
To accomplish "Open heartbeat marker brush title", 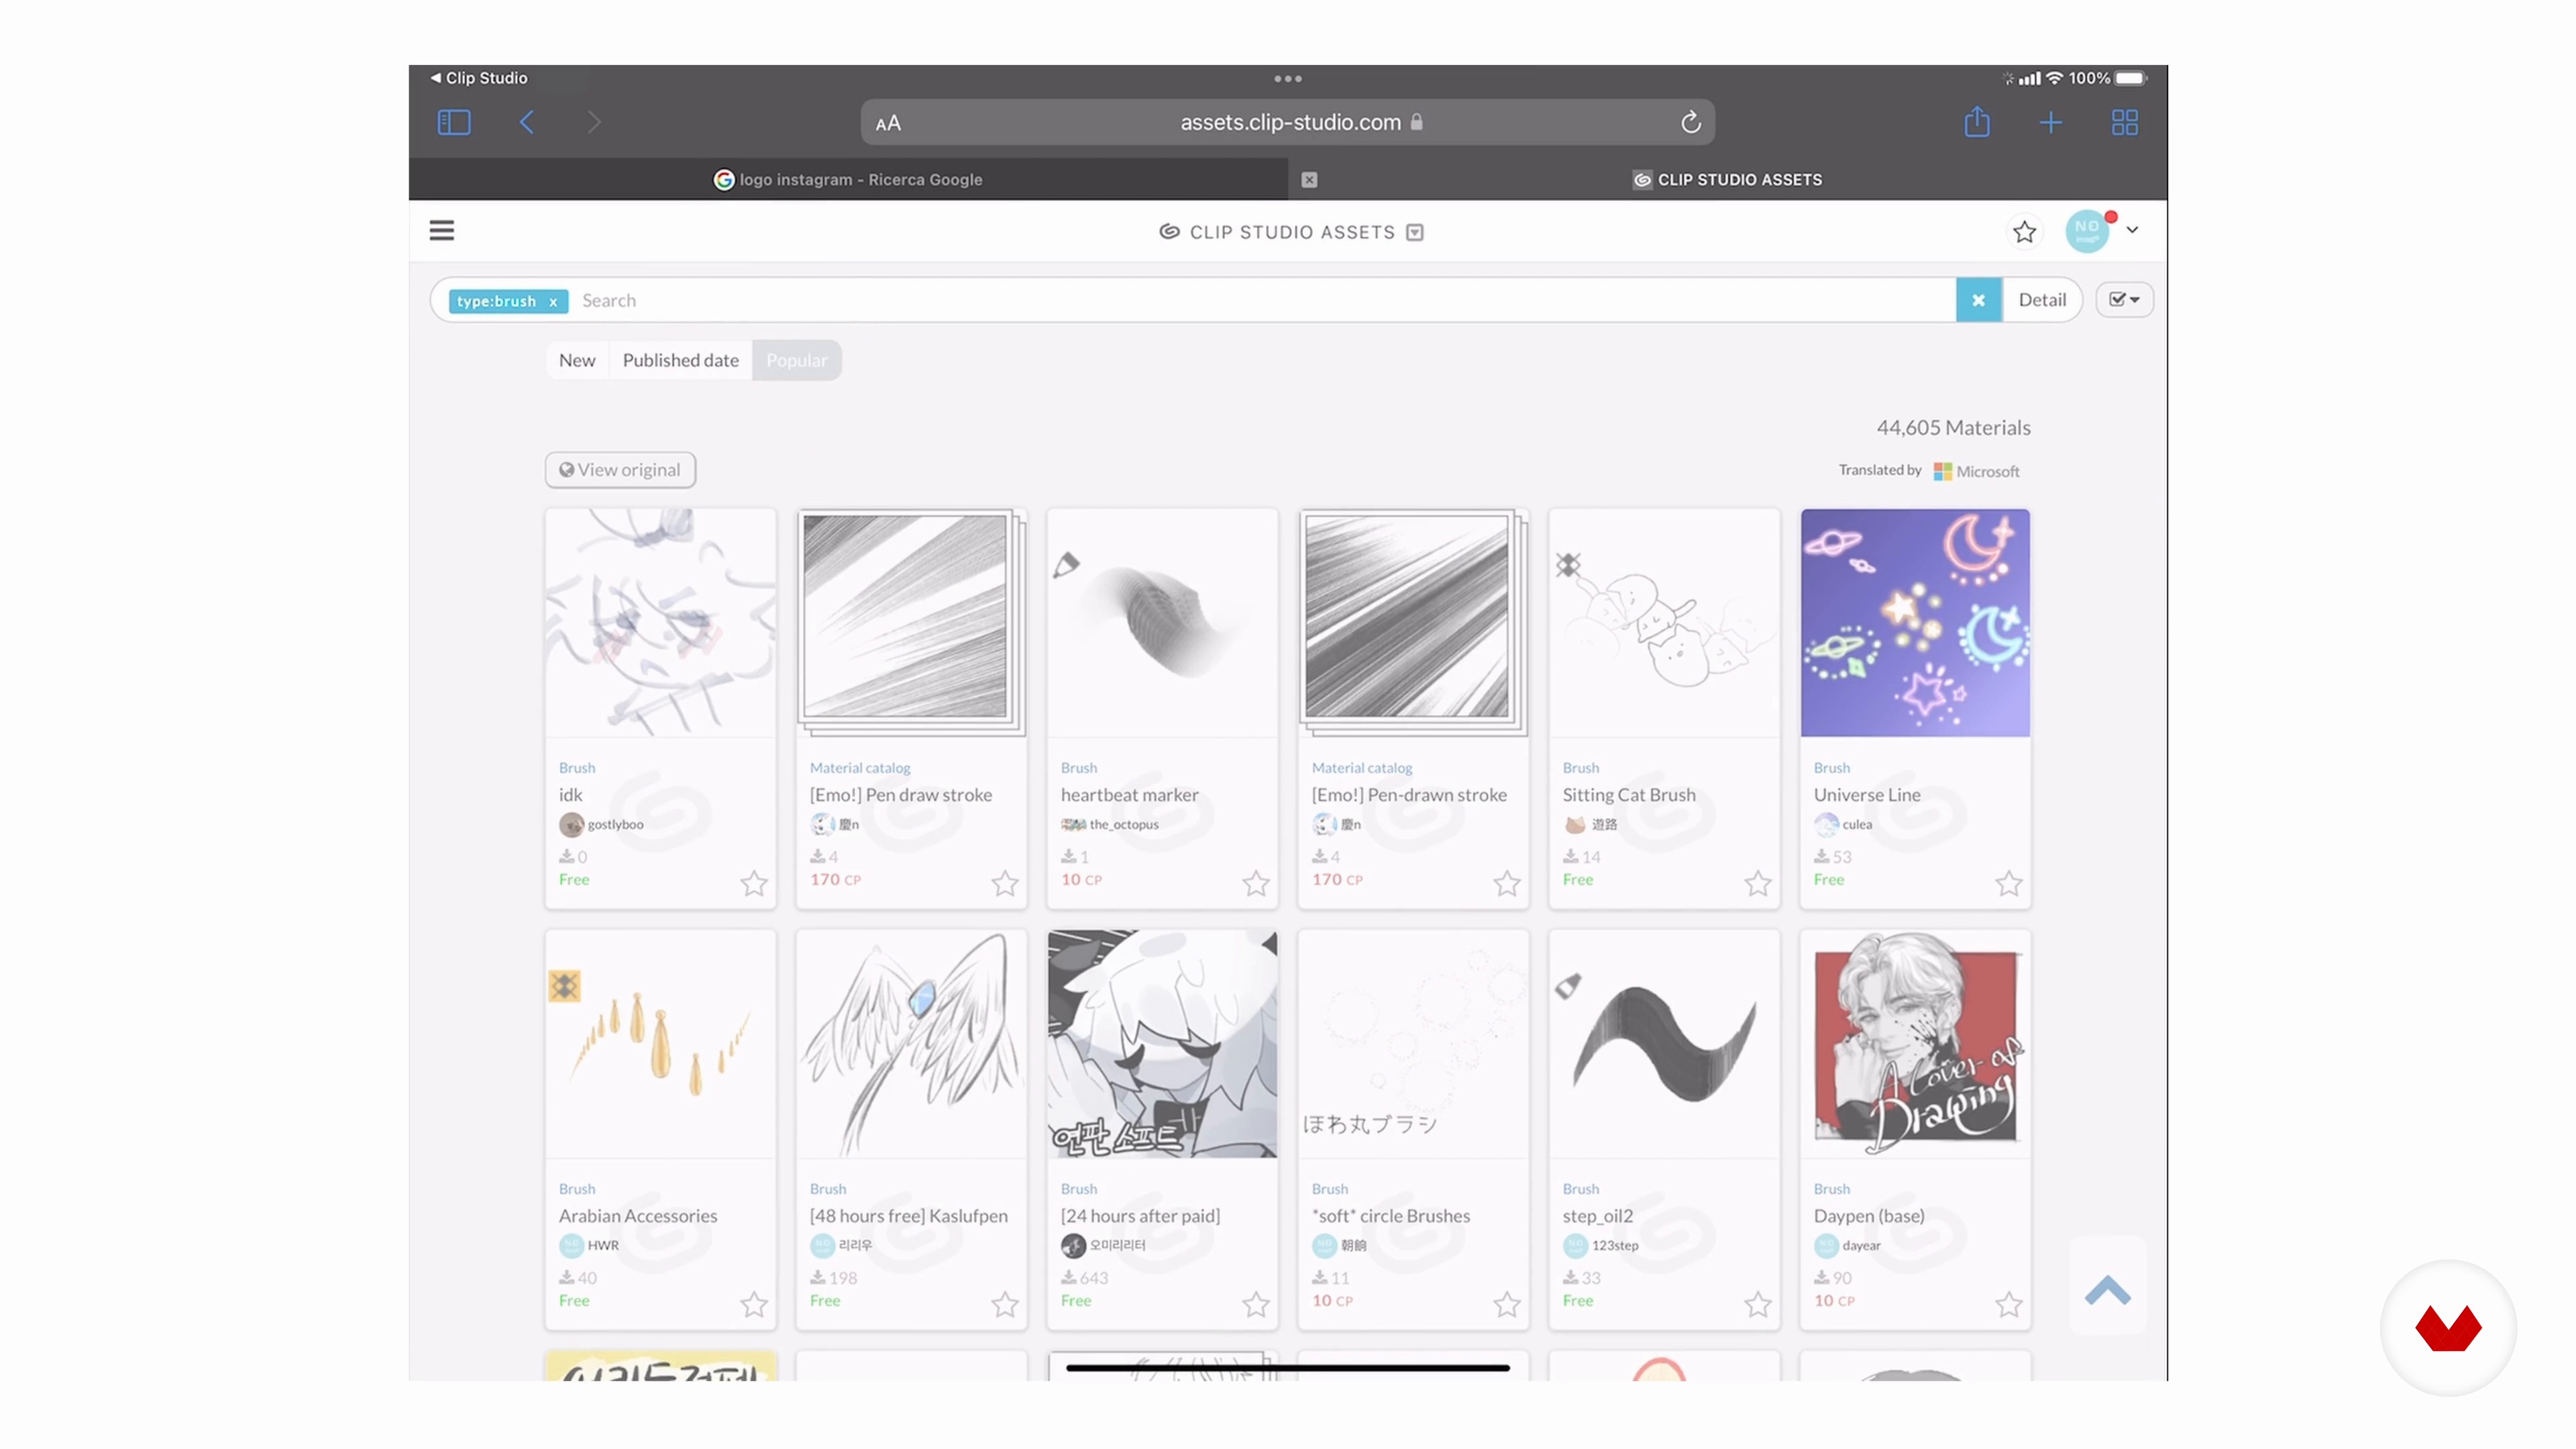I will pos(1129,795).
